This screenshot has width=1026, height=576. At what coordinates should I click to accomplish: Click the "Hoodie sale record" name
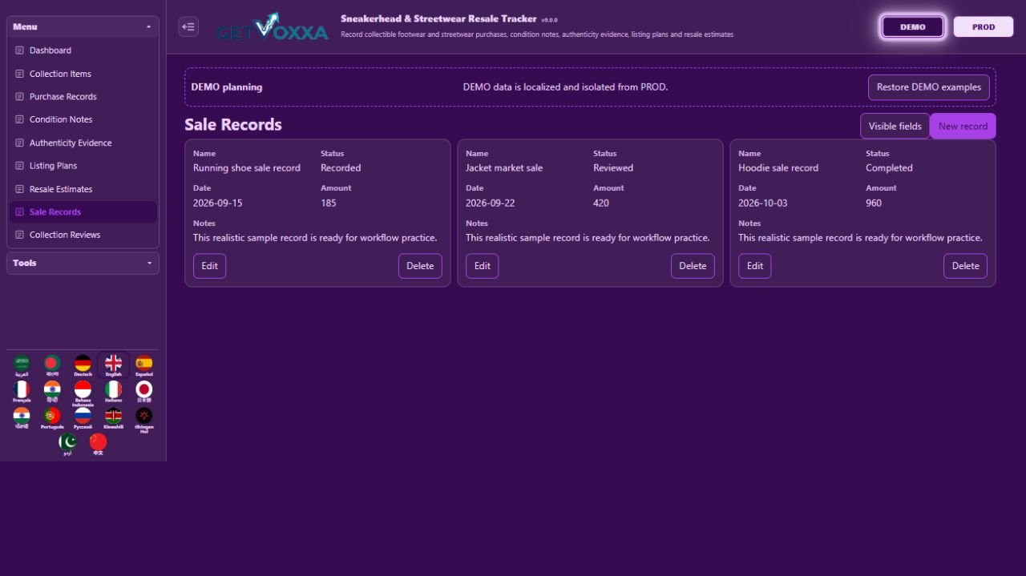pyautogui.click(x=778, y=168)
